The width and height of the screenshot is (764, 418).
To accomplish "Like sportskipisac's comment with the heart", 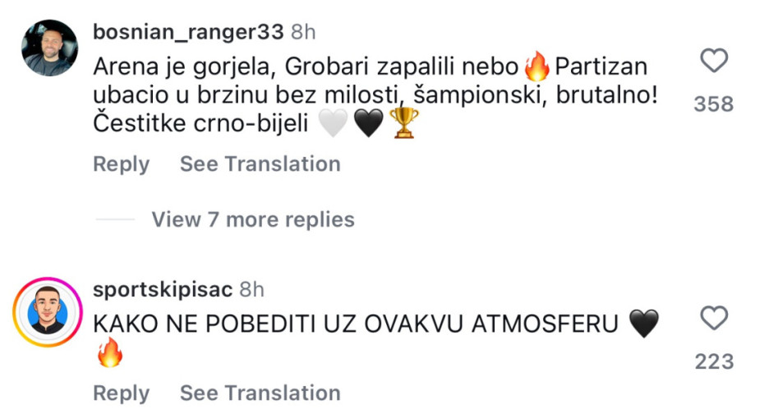I will [713, 318].
